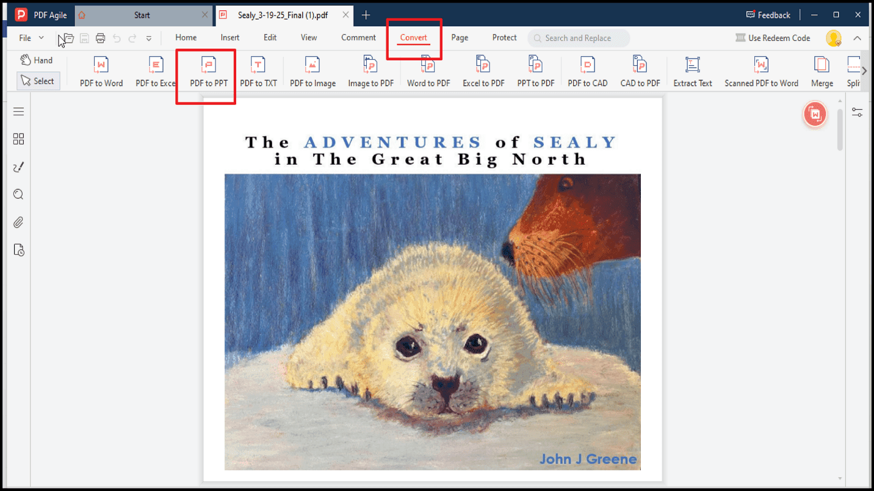Open the Protect tab
874x491 pixels.
(x=504, y=37)
